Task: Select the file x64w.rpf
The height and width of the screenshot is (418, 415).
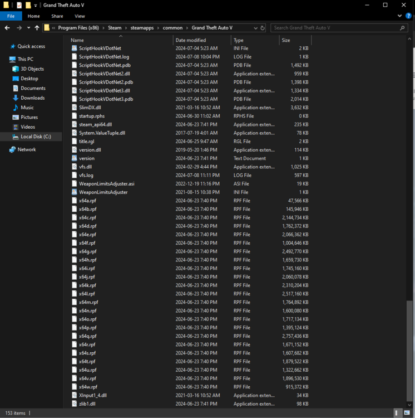Action: [x=88, y=387]
